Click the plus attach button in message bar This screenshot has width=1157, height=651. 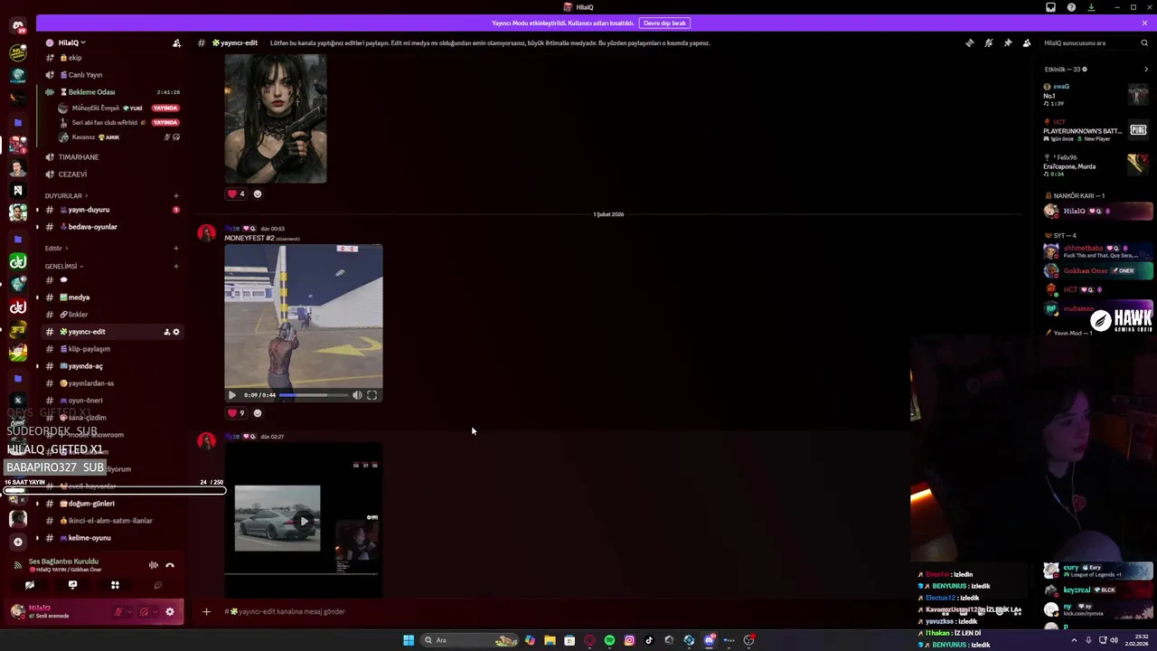206,612
